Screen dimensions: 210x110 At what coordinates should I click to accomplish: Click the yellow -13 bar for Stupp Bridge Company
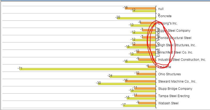(143, 91)
